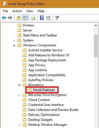Image resolution: width=99 pixels, height=128 pixels.
Task: Click the scrollbar up arrow
Action: coord(96,25)
